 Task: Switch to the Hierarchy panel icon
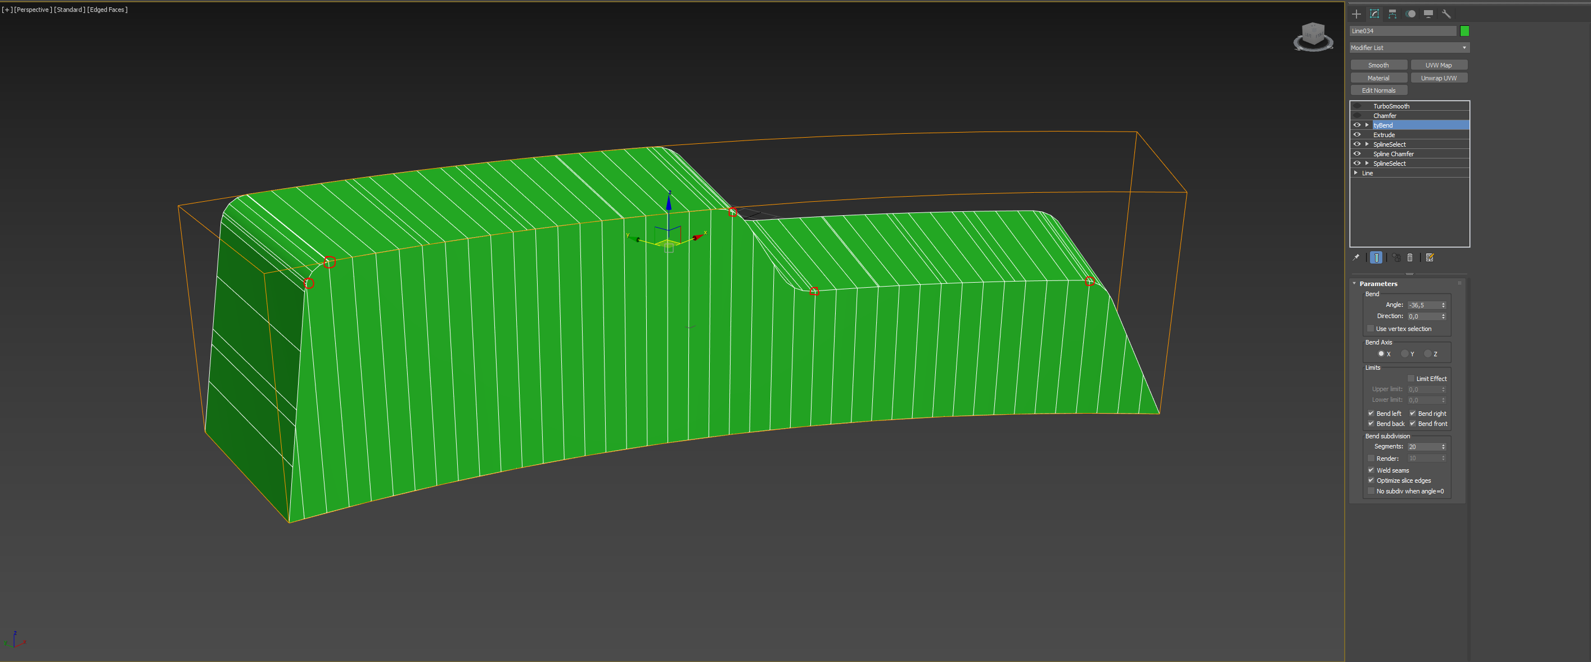[x=1392, y=13]
